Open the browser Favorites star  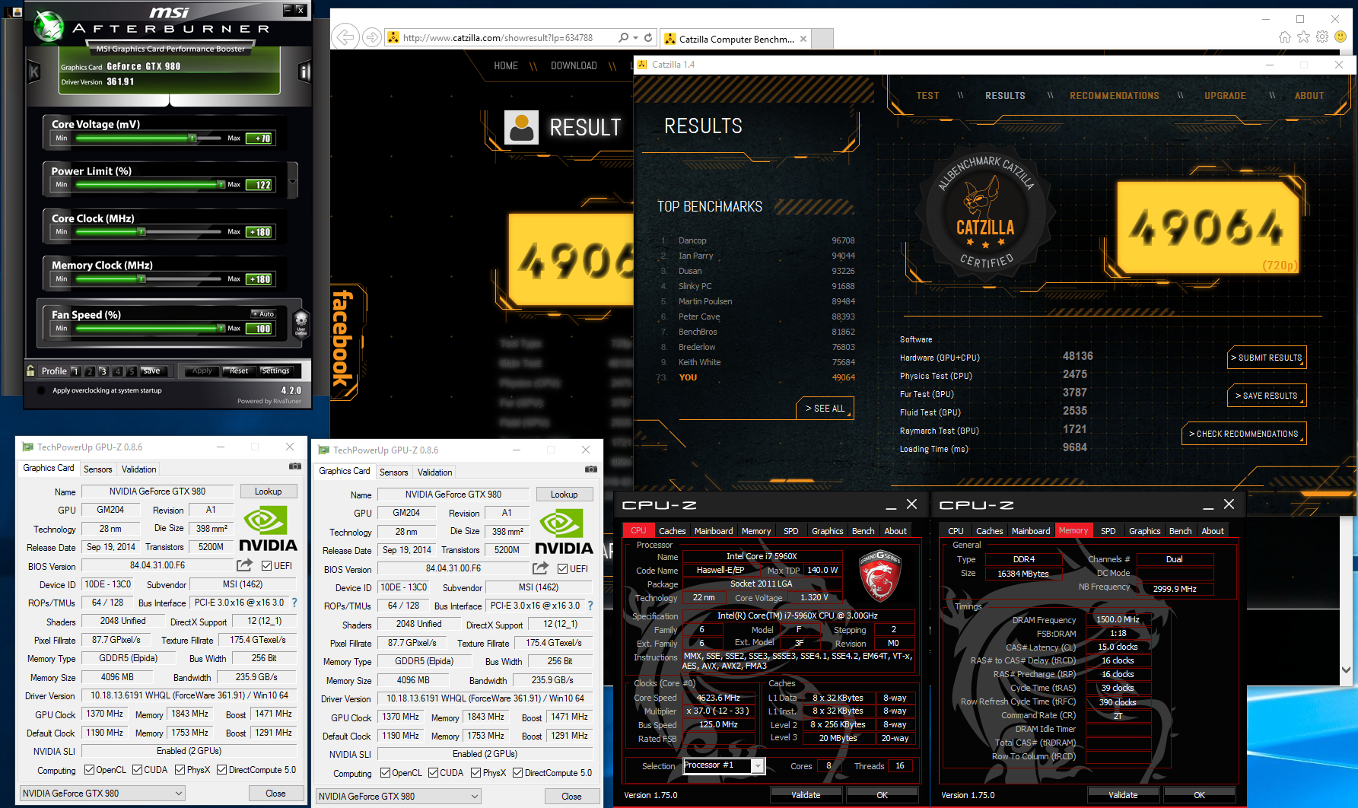pos(1304,37)
